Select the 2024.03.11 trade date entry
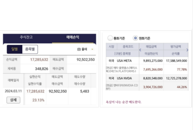The image size is (193, 130). point(13,91)
